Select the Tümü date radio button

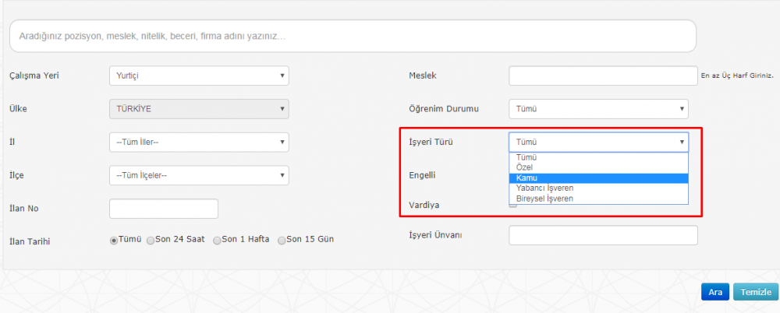114,240
